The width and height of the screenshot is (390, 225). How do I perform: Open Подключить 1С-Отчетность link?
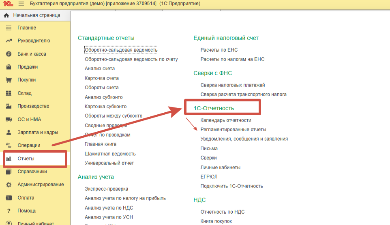coord(232,186)
